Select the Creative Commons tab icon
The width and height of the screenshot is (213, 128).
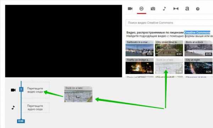[x=141, y=9]
